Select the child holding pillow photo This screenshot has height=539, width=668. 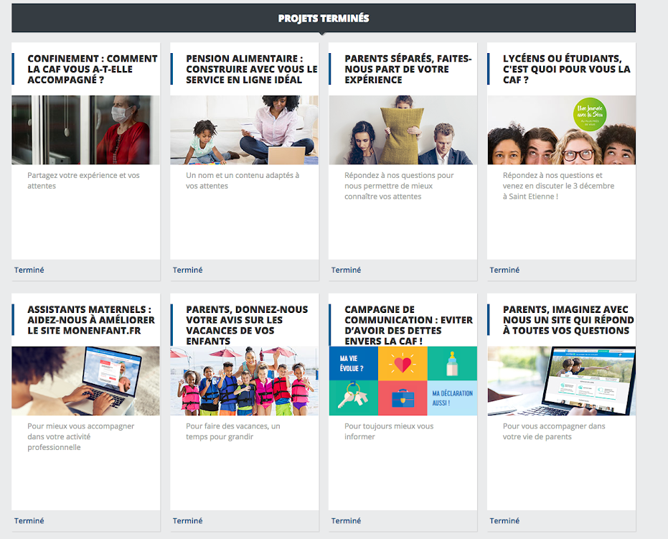click(x=403, y=130)
